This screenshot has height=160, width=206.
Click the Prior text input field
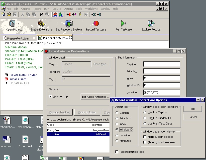[x=162, y=71]
